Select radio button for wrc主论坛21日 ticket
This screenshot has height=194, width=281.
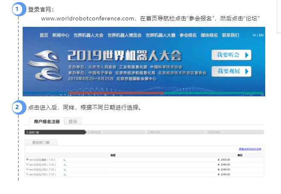pyautogui.click(x=27, y=164)
